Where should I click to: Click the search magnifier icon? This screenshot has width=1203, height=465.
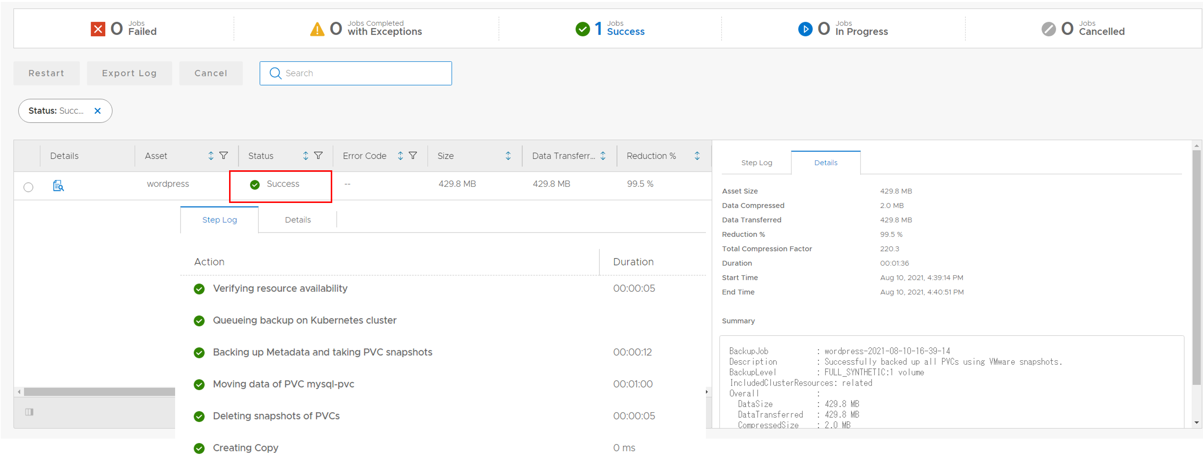[x=276, y=73]
